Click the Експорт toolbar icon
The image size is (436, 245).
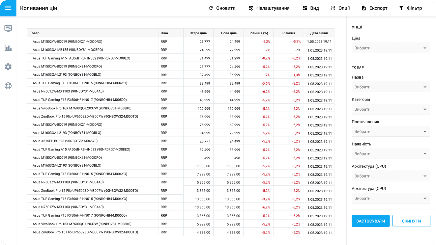(x=364, y=8)
